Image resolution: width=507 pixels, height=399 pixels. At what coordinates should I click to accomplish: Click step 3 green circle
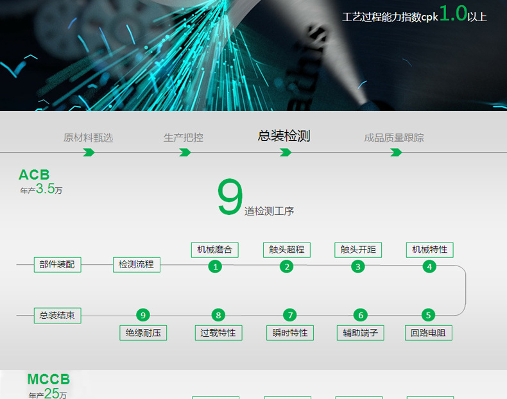click(x=358, y=267)
